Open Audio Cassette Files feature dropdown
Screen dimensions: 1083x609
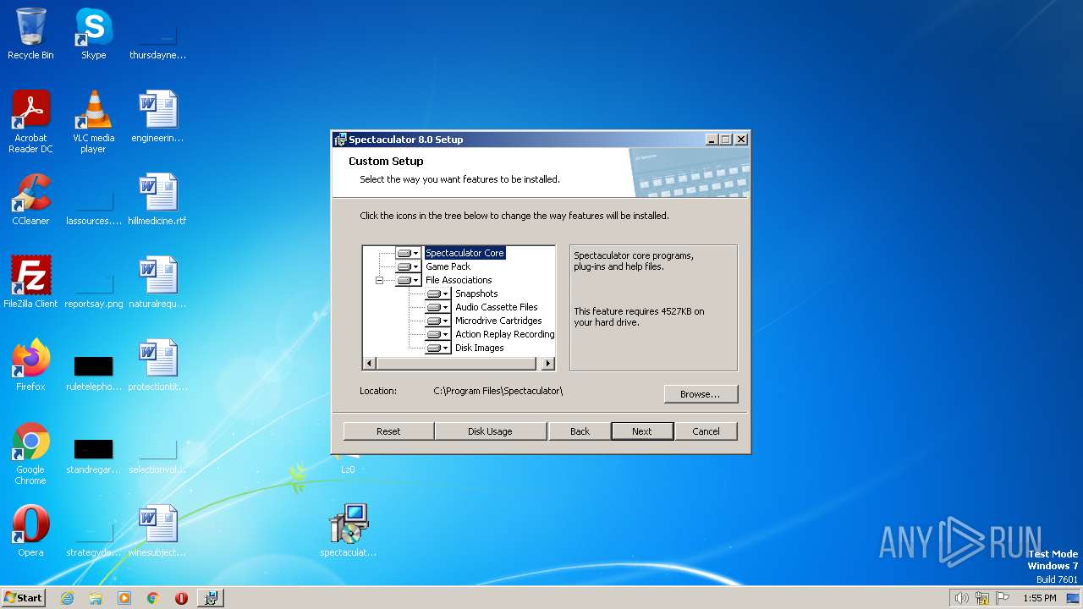[437, 307]
